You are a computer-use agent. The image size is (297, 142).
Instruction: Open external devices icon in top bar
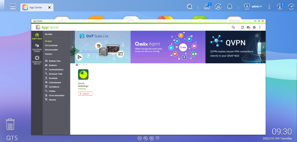click(x=218, y=7)
